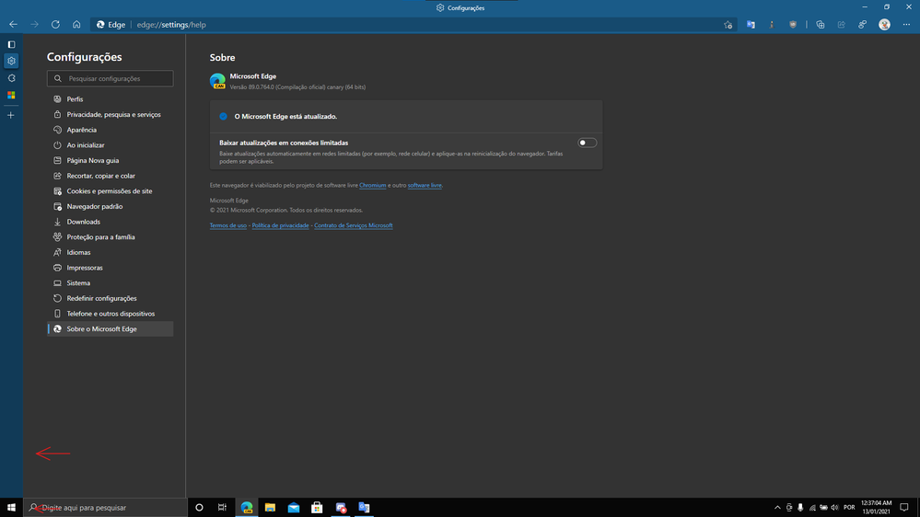This screenshot has height=517, width=920.
Task: Open the Windows Start menu
Action: pos(11,508)
